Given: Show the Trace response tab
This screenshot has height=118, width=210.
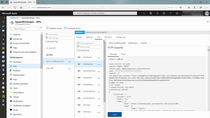Looking at the screenshot, I should click(123, 54).
